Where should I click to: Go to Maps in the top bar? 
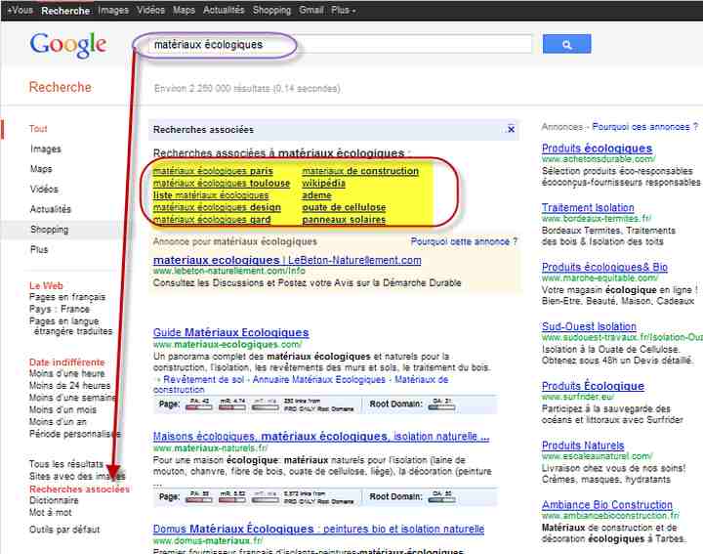point(184,10)
